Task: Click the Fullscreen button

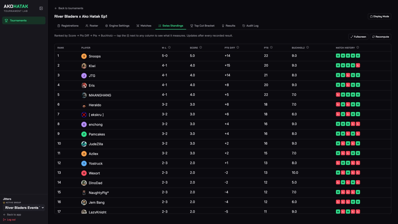Action: [x=358, y=37]
